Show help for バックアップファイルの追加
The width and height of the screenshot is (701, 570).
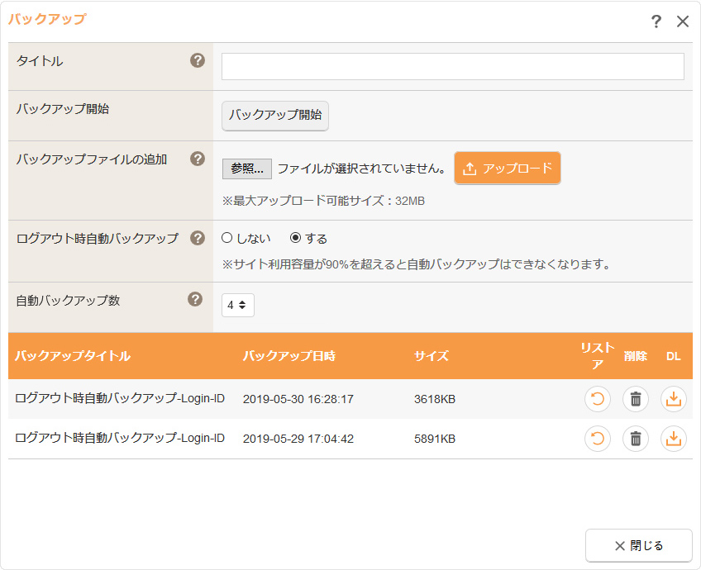point(198,159)
